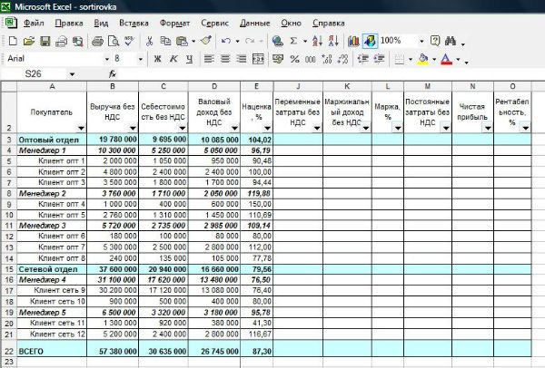Image resolution: width=545 pixels, height=368 pixels.
Task: Select row header 15
Action: click(x=8, y=270)
